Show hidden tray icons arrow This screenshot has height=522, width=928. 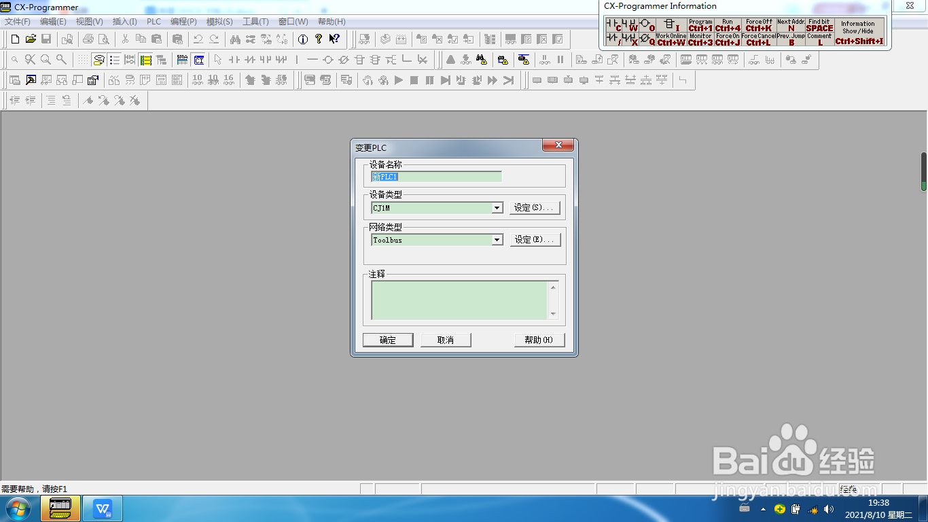point(763,509)
